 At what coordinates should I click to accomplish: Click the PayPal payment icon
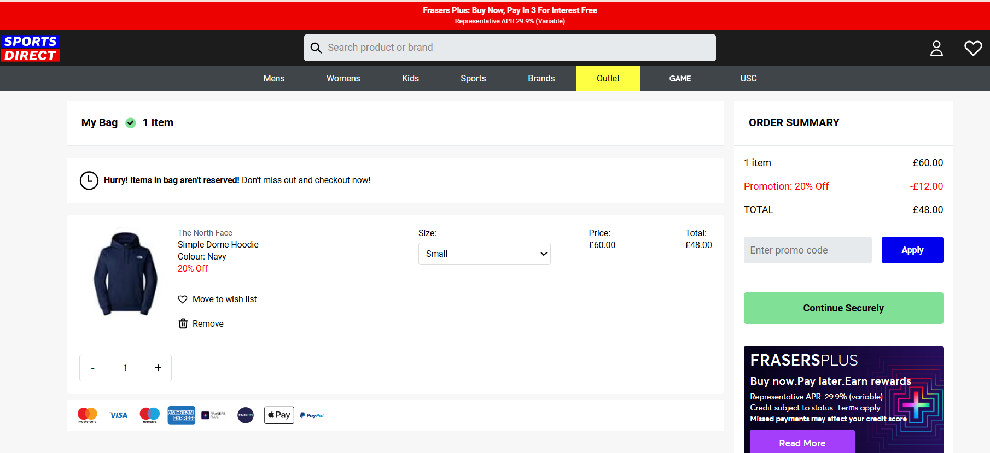tap(312, 415)
